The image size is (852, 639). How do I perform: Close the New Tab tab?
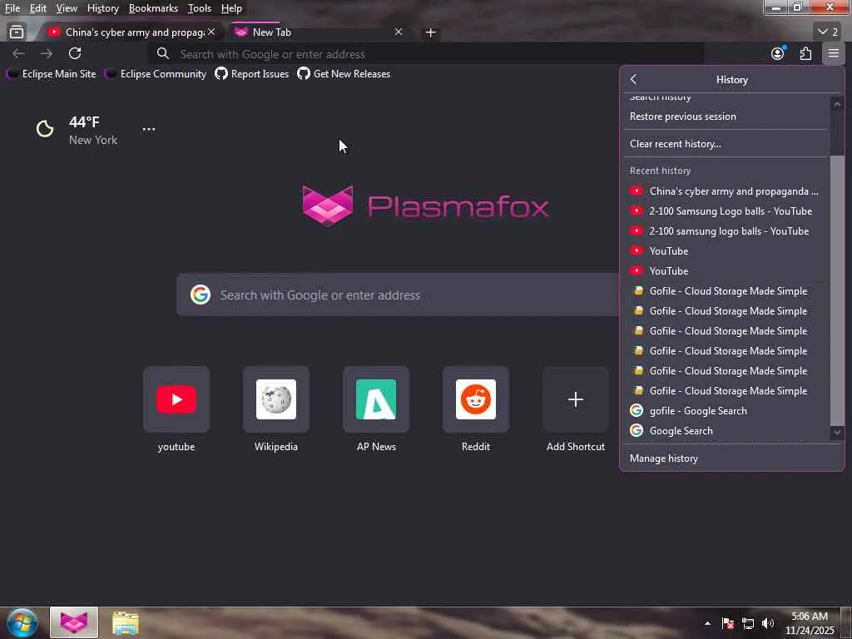(x=399, y=32)
